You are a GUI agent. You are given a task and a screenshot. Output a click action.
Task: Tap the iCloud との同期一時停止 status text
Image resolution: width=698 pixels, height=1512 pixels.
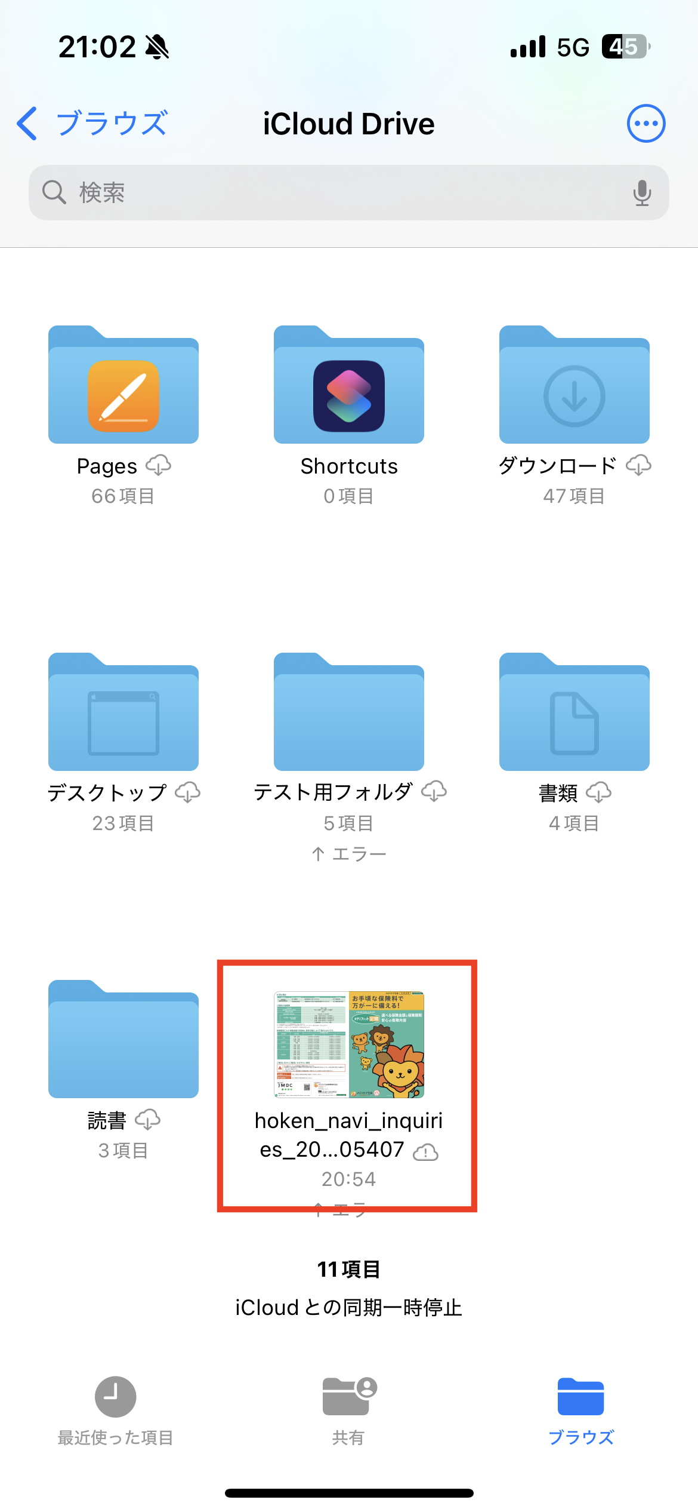349,1308
